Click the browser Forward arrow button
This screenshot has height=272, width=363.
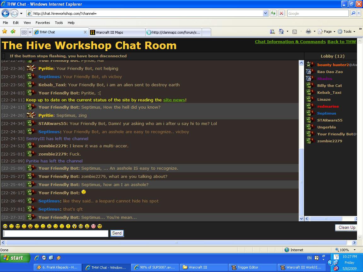[14, 14]
